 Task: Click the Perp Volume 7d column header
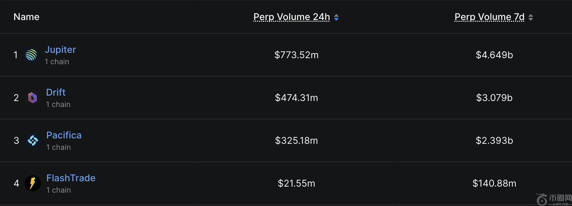pos(489,17)
